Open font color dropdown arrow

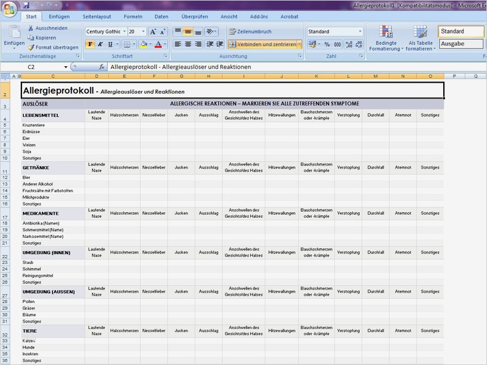pyautogui.click(x=165, y=44)
